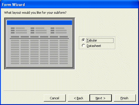
Task: Click the blue header bar in preview
Action: tap(39, 23)
